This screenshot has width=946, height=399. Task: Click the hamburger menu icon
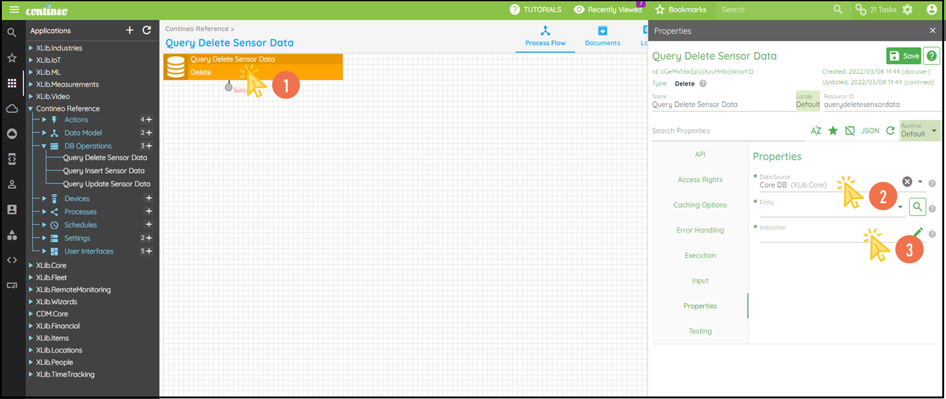click(14, 9)
